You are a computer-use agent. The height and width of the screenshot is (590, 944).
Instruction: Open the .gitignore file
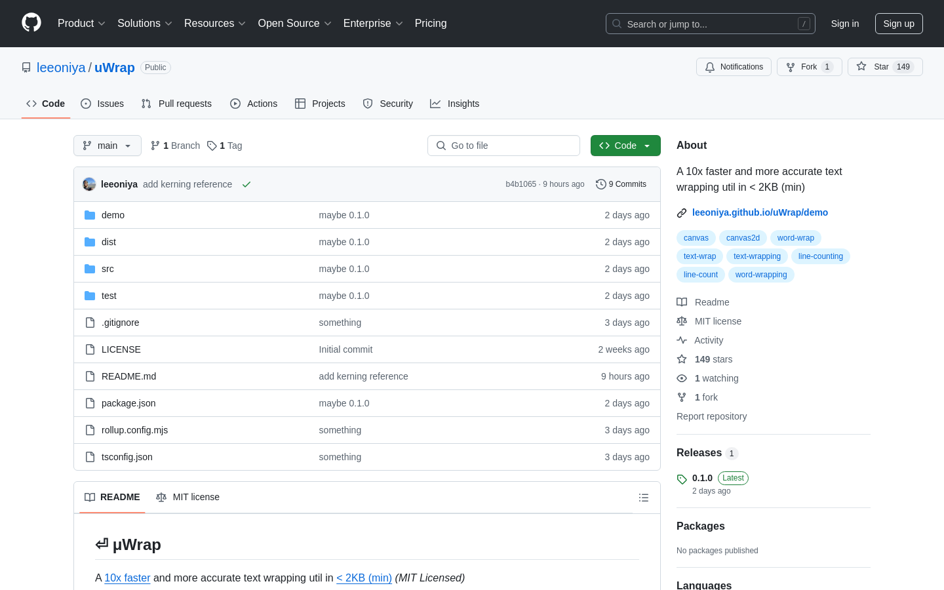pyautogui.click(x=120, y=323)
